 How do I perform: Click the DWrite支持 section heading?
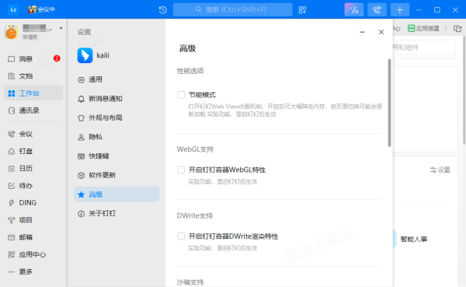click(195, 215)
